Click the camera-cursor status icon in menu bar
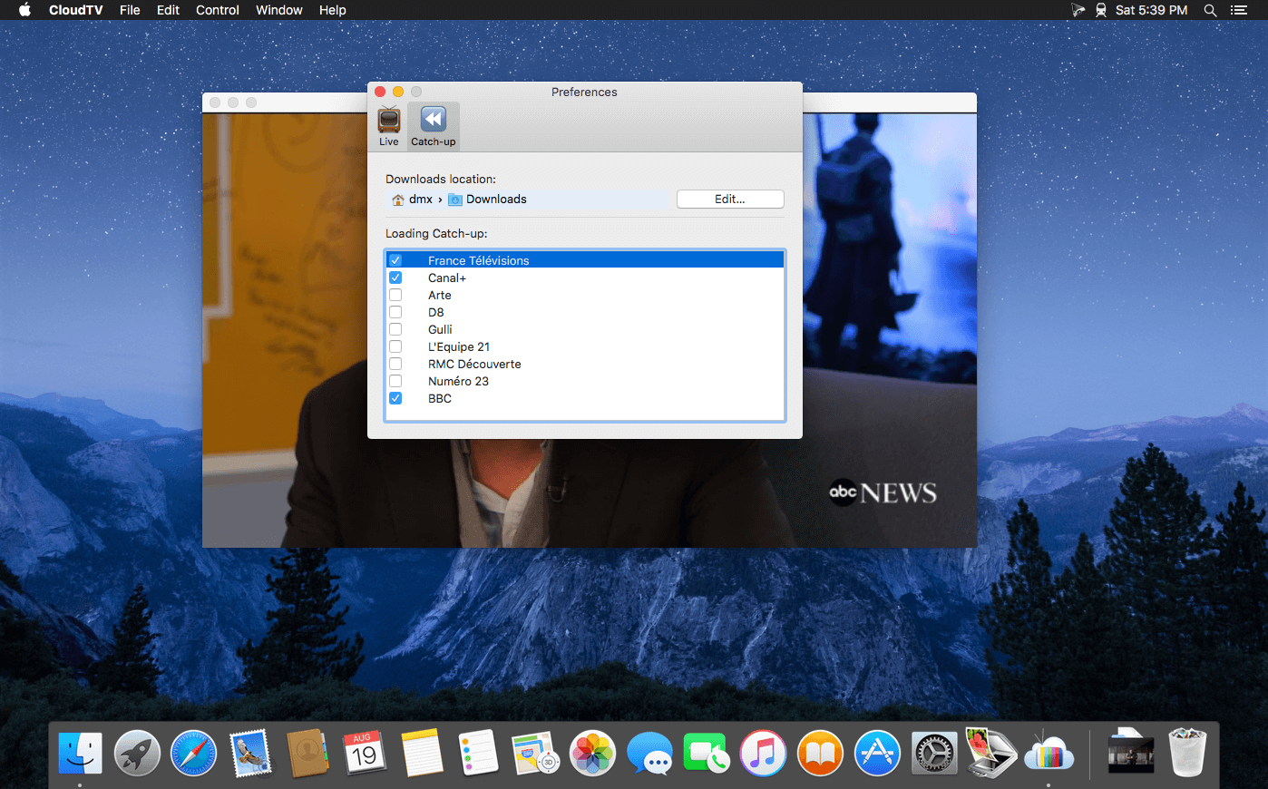 coord(1078,10)
